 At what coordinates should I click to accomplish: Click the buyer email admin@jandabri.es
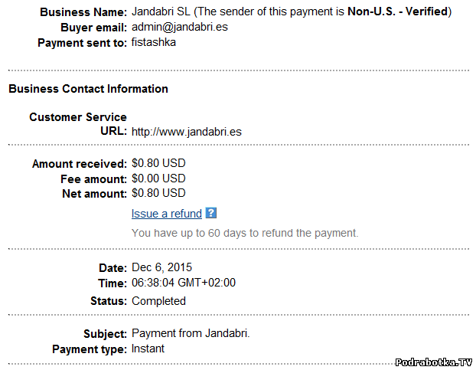tap(180, 27)
